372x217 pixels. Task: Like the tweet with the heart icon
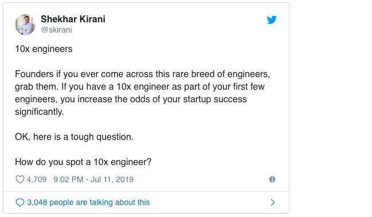click(x=20, y=179)
